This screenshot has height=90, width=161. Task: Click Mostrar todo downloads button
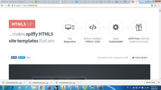150,82
